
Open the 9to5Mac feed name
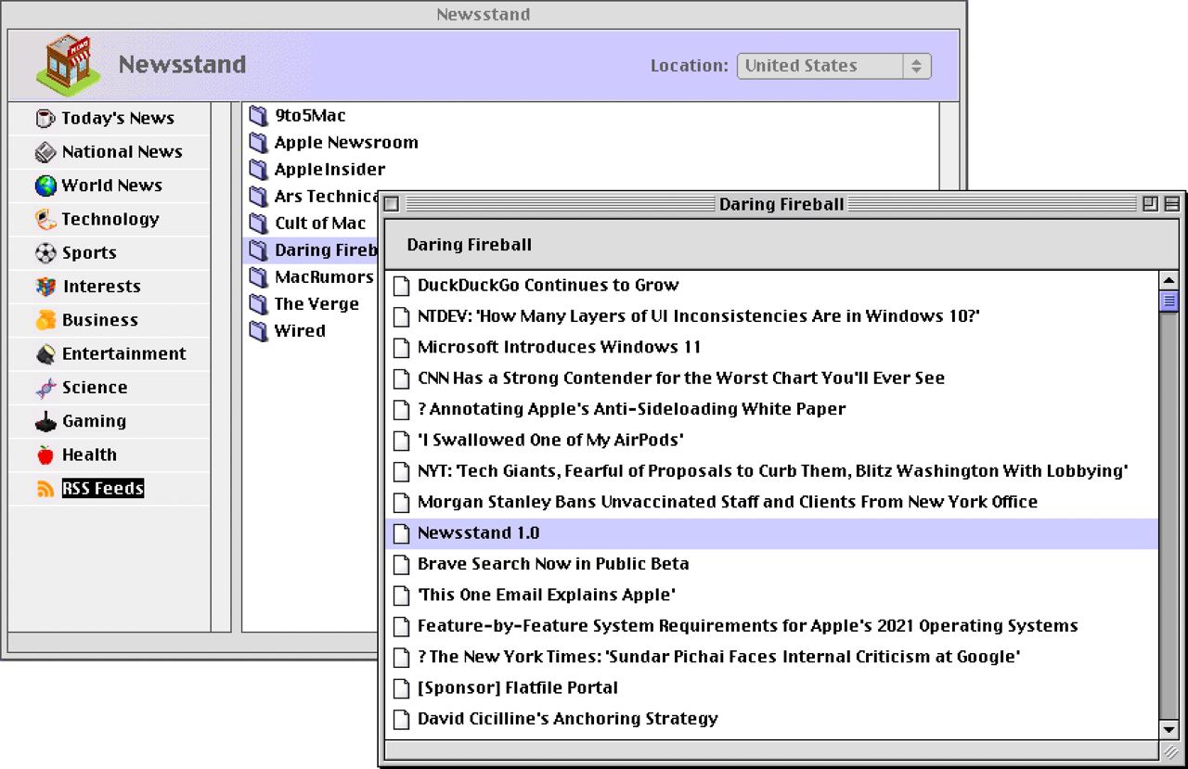(x=310, y=115)
